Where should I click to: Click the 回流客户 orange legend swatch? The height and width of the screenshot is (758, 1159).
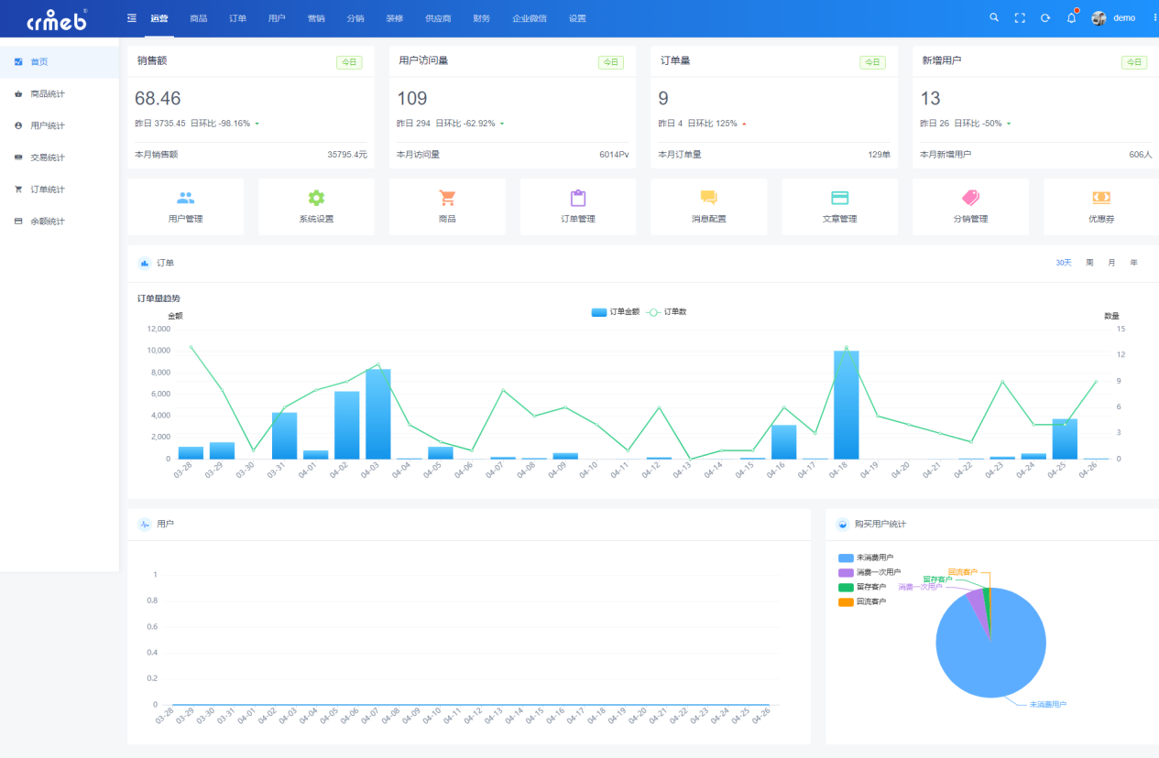845,601
